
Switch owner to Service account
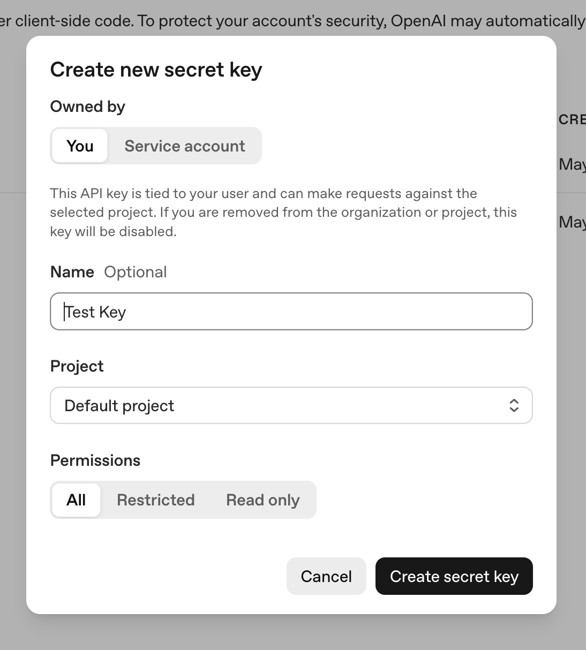[x=184, y=146]
